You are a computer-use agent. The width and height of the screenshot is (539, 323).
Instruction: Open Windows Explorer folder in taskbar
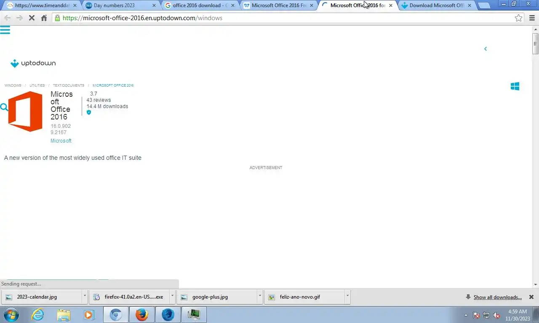click(64, 315)
